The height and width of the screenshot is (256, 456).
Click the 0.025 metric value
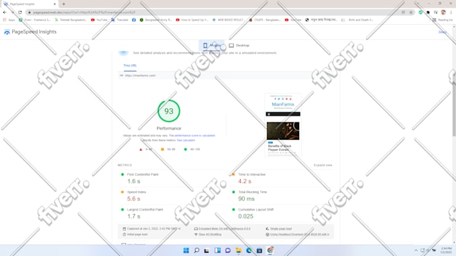point(245,217)
